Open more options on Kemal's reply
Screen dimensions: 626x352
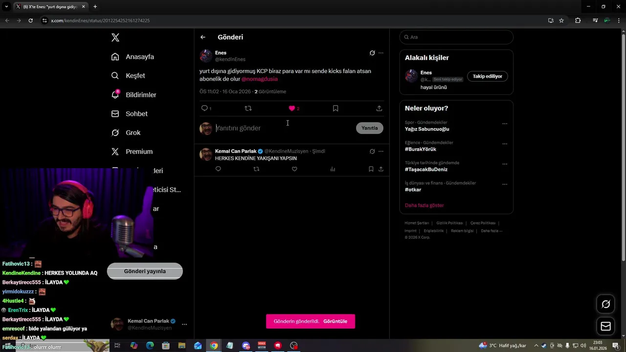[x=381, y=152]
